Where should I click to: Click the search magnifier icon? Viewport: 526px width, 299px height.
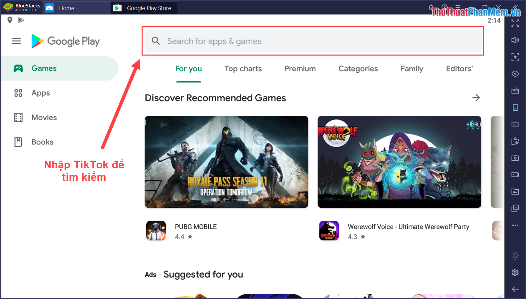156,41
